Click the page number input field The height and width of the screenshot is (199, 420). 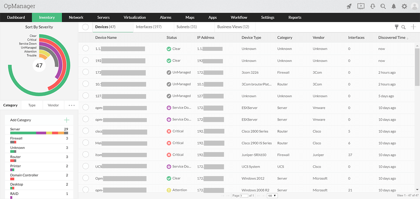coord(244,196)
